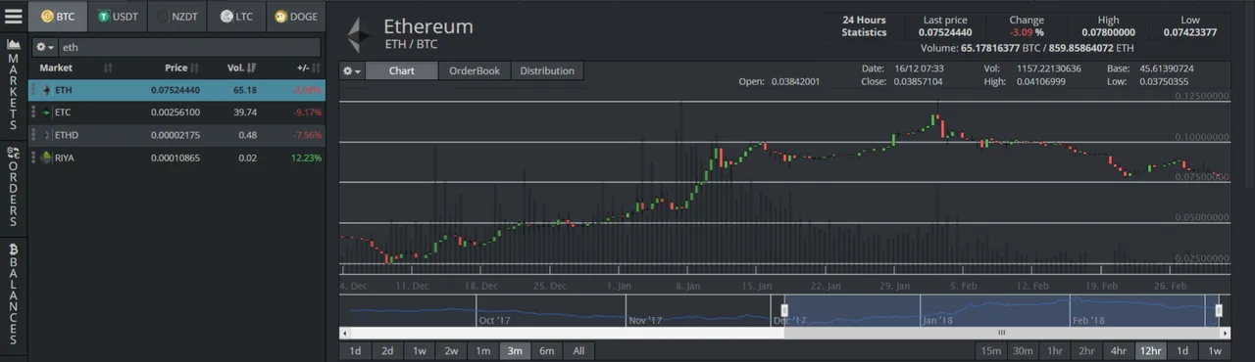This screenshot has height=362, width=1255.
Task: Sort markets by Market name column
Action: coord(76,68)
